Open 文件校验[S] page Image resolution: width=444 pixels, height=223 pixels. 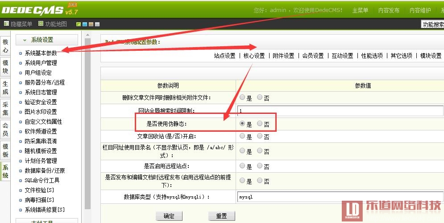(x=39, y=190)
